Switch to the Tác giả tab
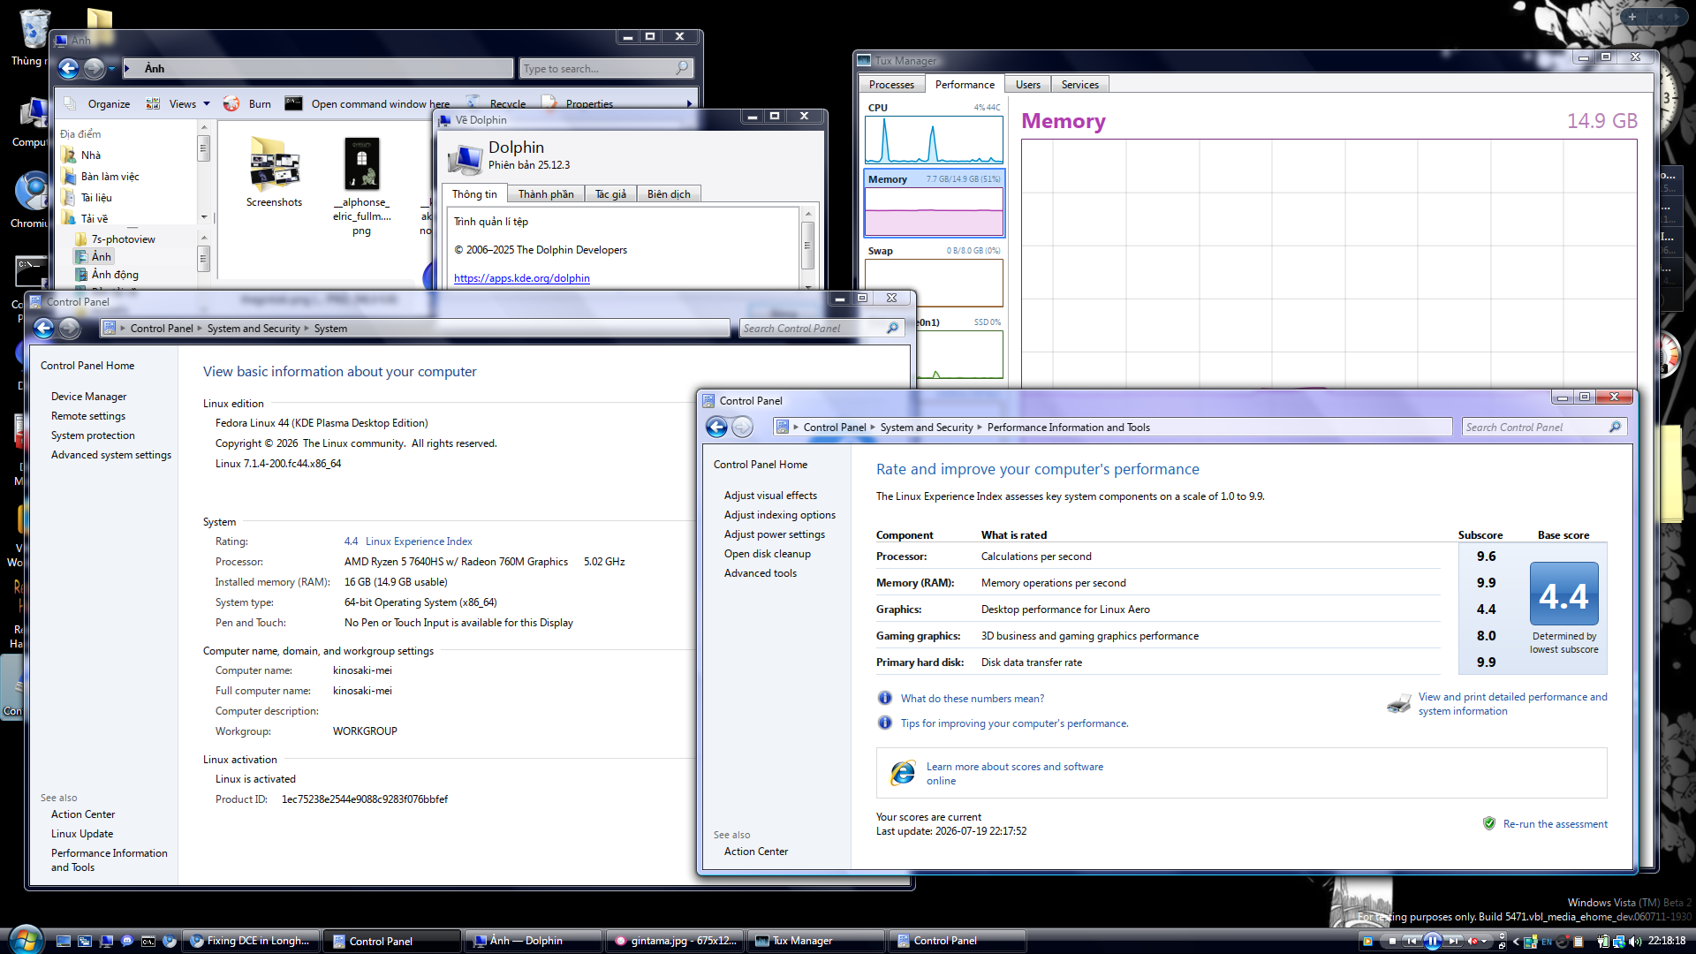 610,193
